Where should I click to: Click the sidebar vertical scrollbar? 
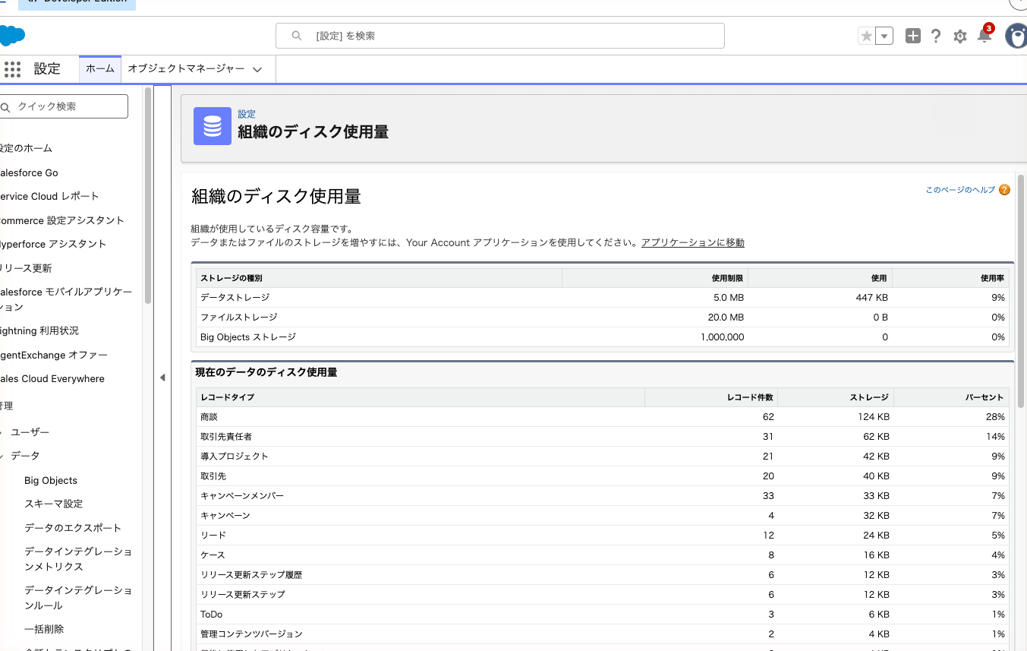(148, 196)
